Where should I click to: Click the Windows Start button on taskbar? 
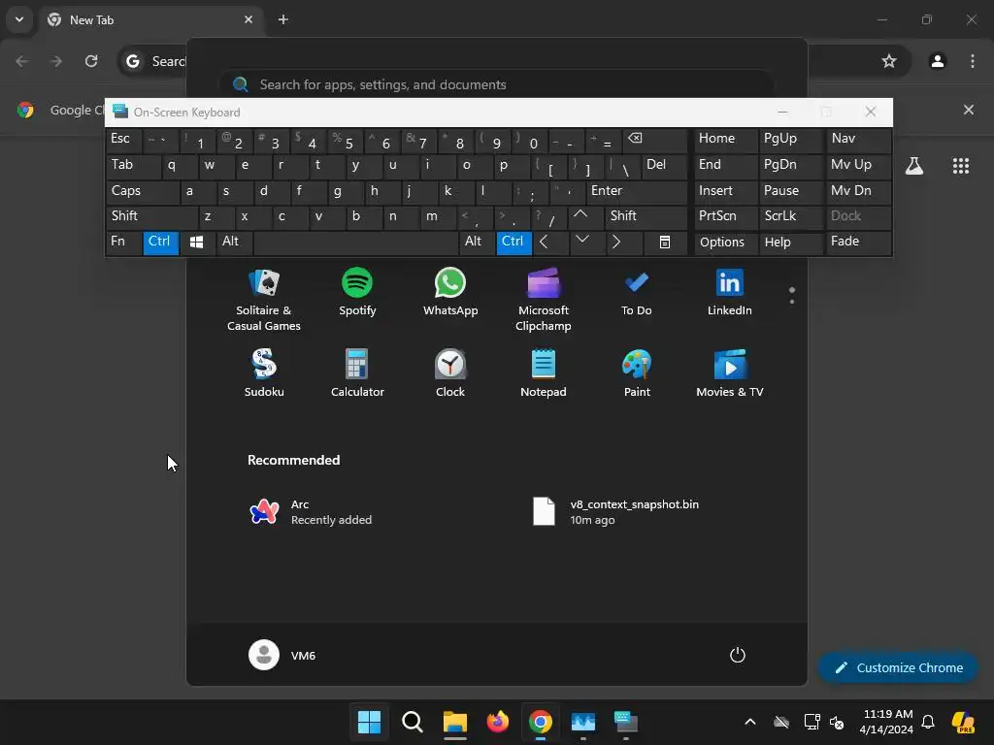tap(369, 722)
